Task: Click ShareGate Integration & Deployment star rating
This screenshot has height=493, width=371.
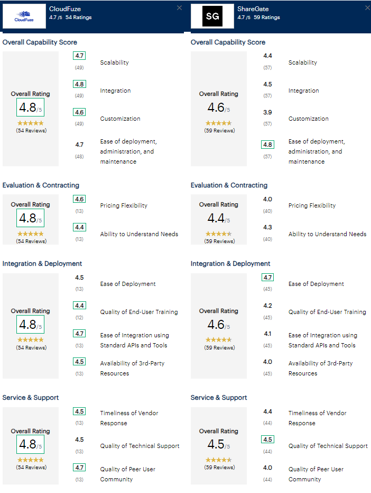Action: (x=219, y=340)
